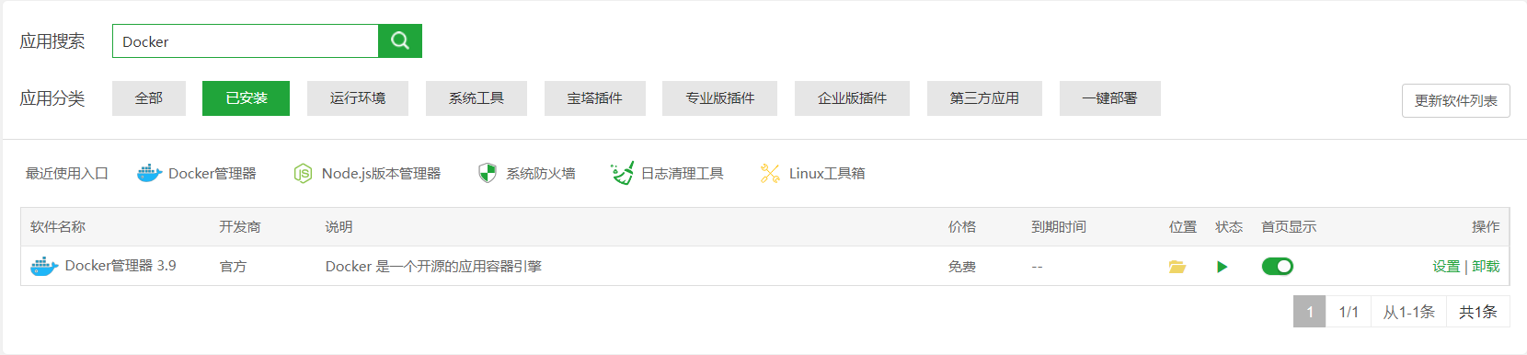Open Linux工具箱 shortcut
Viewport: 1527px width, 355px height.
point(812,173)
